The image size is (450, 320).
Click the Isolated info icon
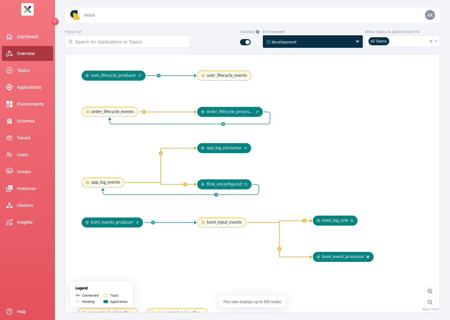point(257,32)
